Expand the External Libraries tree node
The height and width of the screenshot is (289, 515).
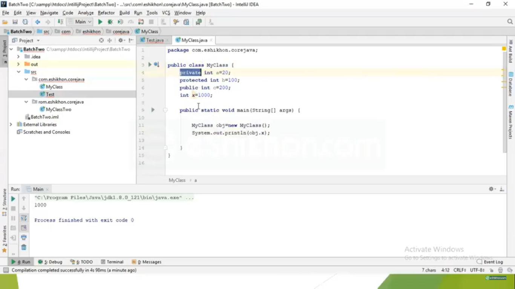pyautogui.click(x=11, y=125)
